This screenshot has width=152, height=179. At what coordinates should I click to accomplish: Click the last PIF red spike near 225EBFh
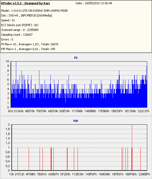pyautogui.click(x=140, y=159)
